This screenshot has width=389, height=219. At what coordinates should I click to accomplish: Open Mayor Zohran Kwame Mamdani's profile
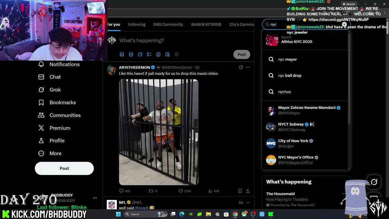(305, 110)
